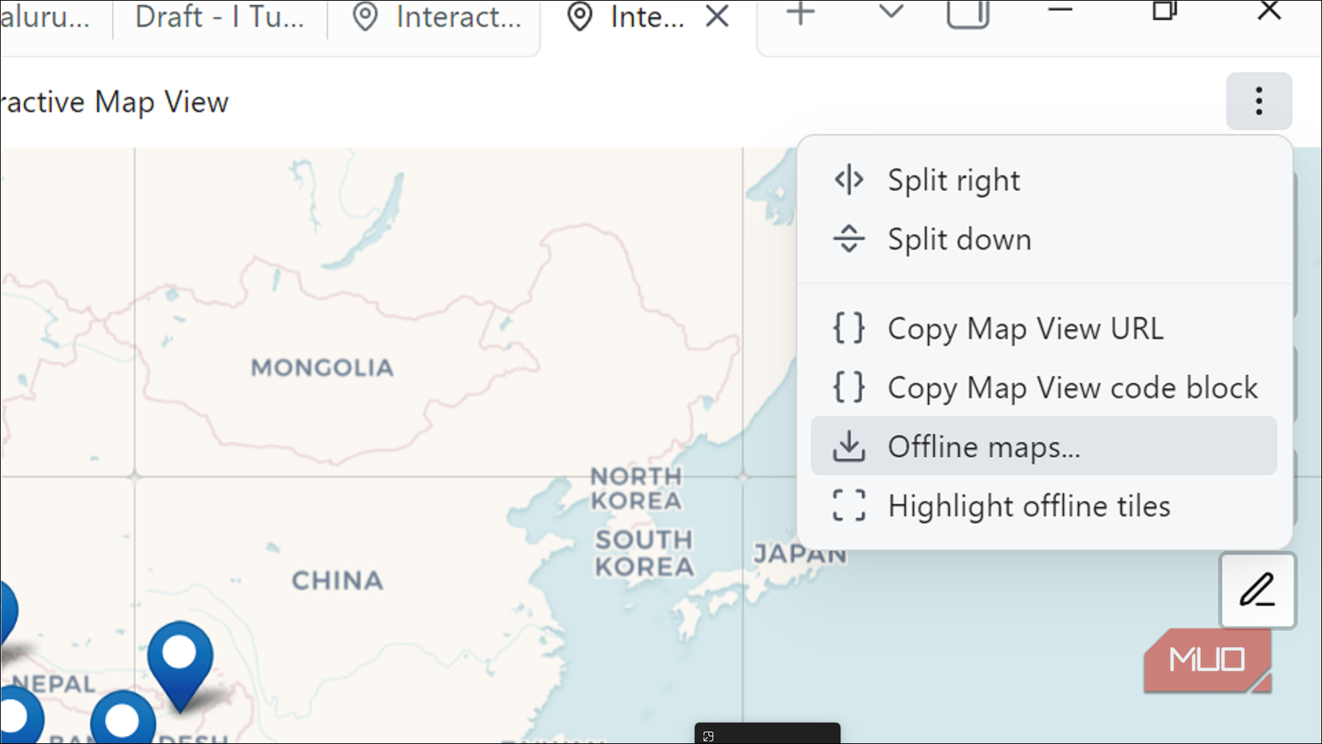Select "Highlight offline tiles" from the menu

click(x=1029, y=506)
